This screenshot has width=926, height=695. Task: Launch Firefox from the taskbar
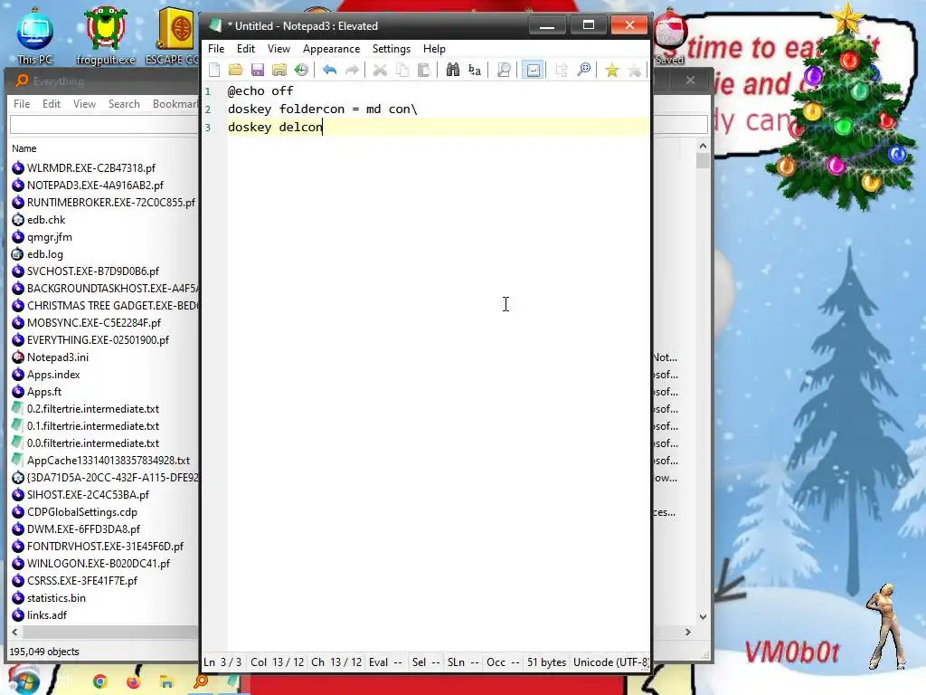pyautogui.click(x=134, y=681)
